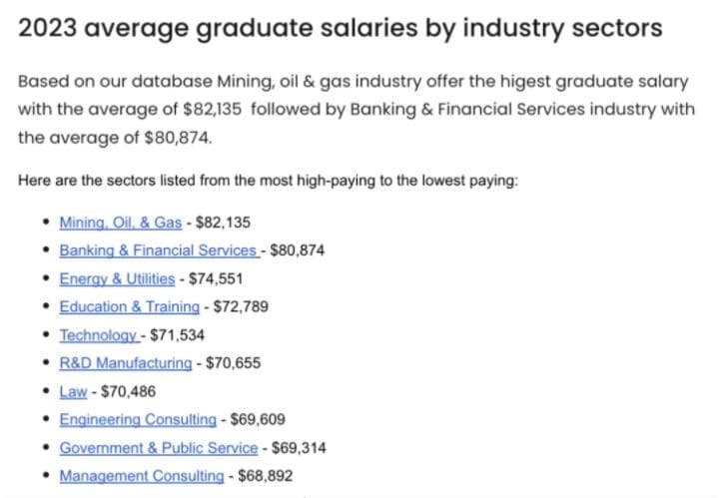The image size is (719, 498).
Task: Click the sentence starting 'Here are the sectors listed'
Action: coord(268,181)
